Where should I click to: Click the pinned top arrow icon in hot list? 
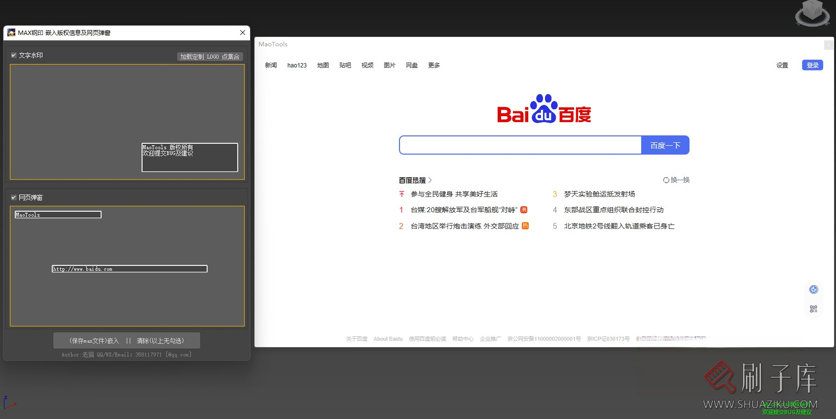[x=401, y=194]
